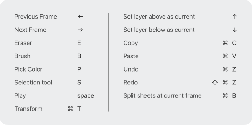Click the Selection tool label
The image size is (252, 125).
[33, 82]
